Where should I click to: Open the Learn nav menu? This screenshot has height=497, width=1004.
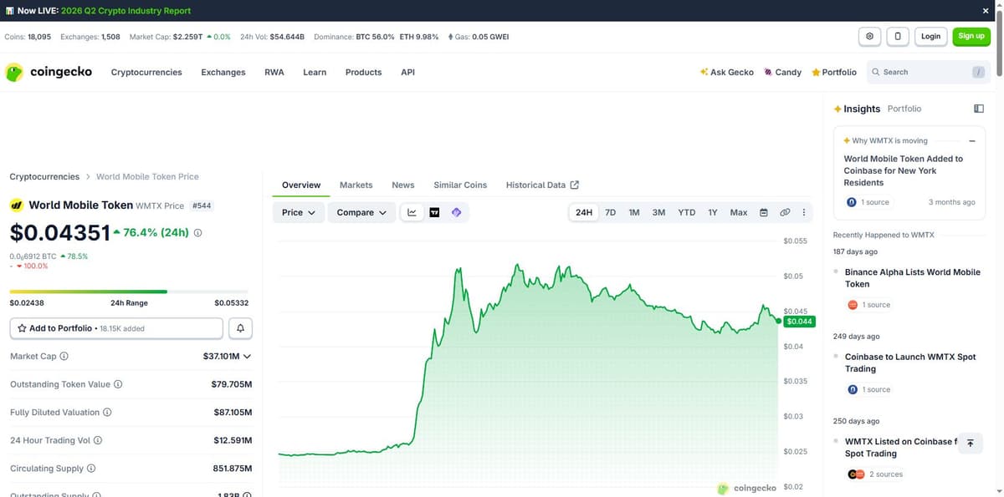tap(315, 73)
